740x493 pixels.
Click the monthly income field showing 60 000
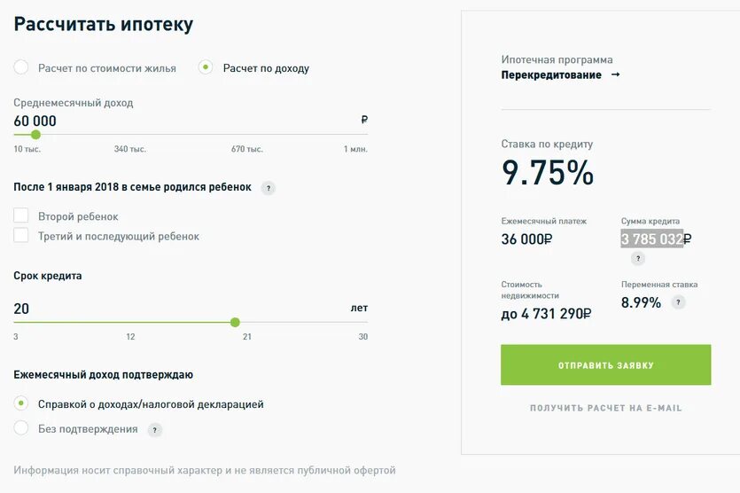[x=35, y=121]
